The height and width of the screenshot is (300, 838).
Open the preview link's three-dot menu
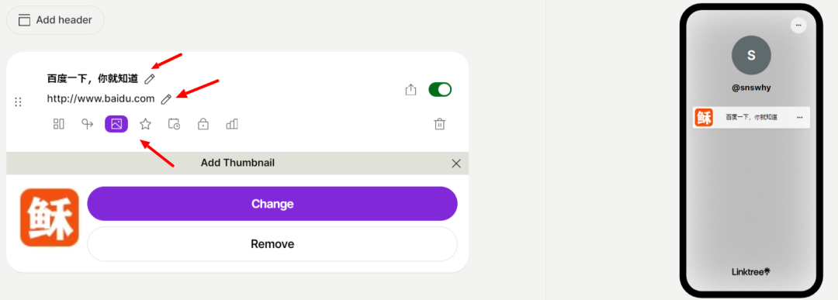[x=799, y=117]
